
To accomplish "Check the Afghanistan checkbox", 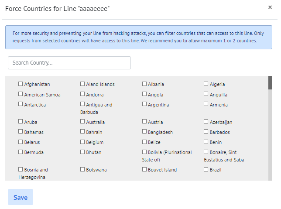I will click(x=21, y=84).
